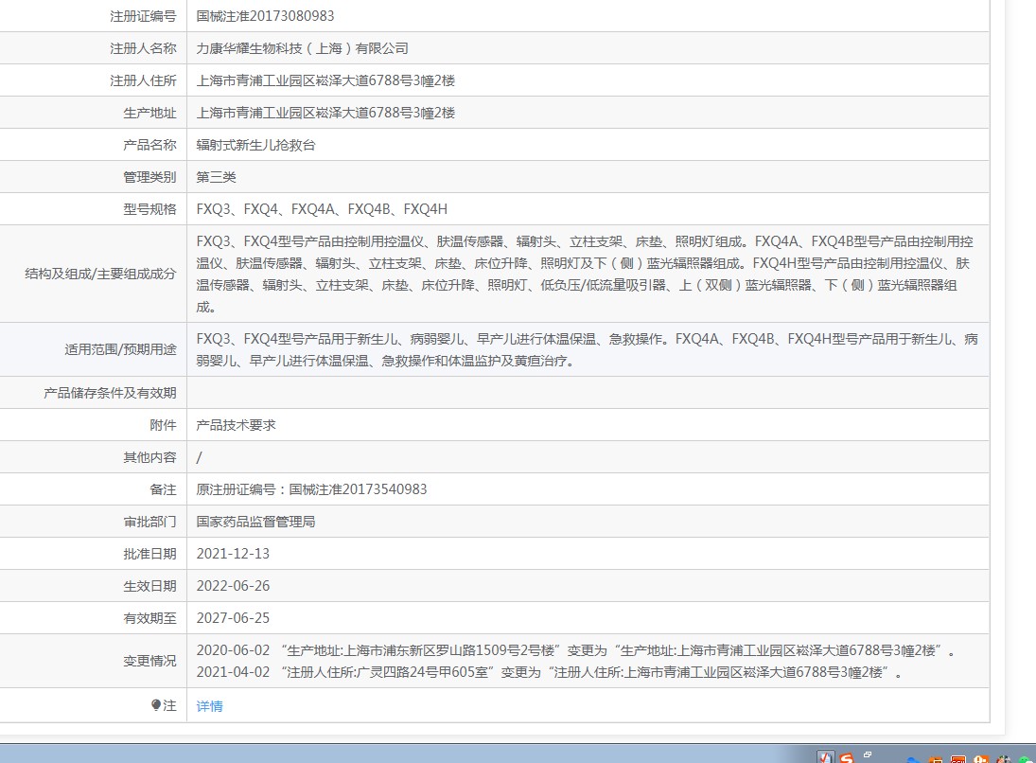Click the lightbulb icon beside 注
1036x763 pixels.
[x=156, y=705]
